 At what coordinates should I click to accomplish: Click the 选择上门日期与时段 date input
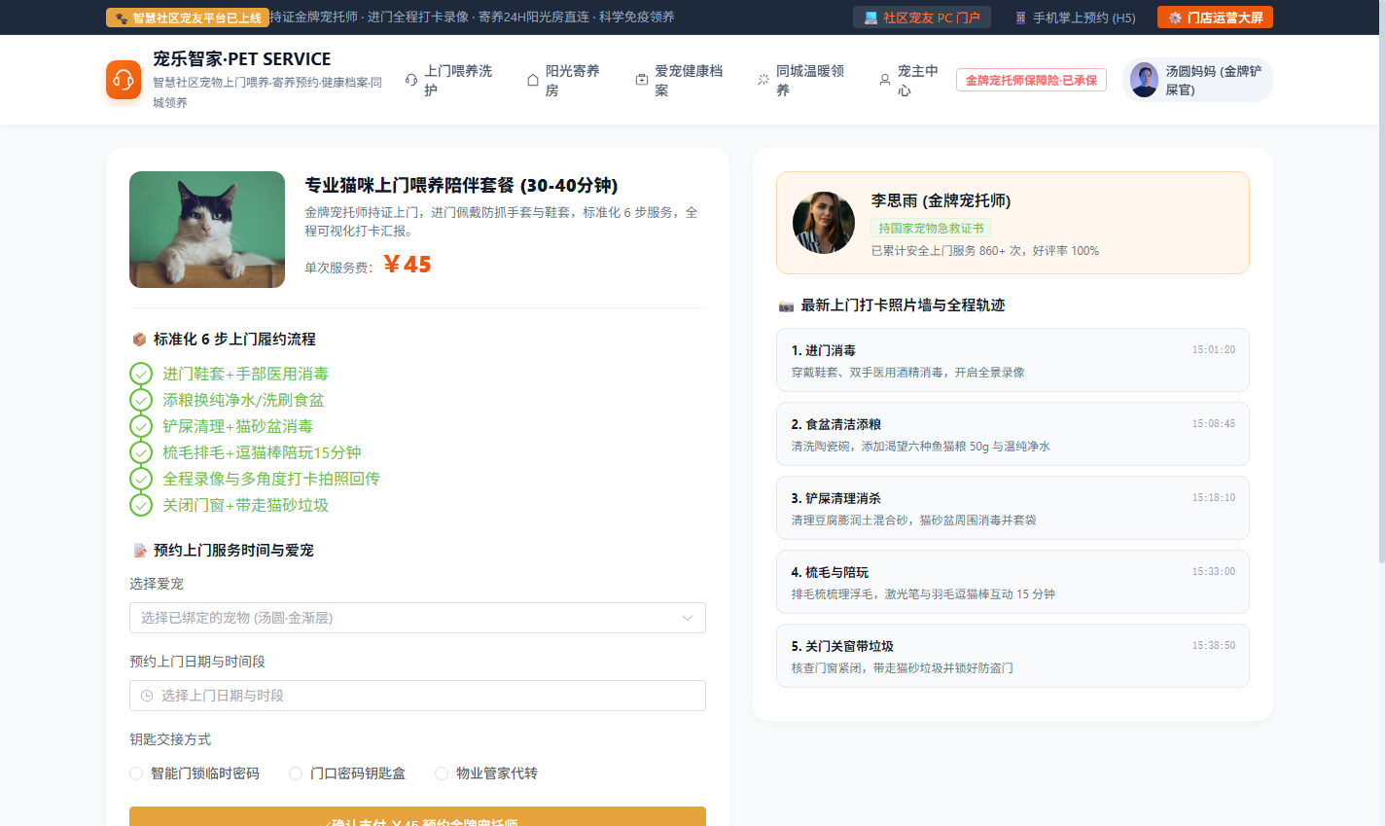click(417, 696)
